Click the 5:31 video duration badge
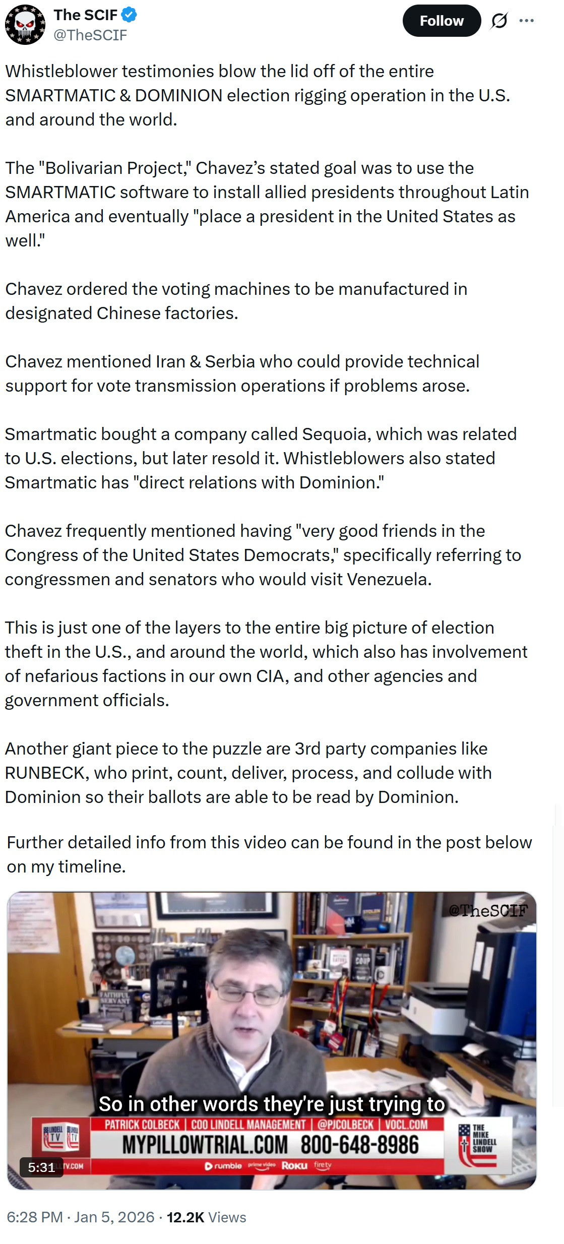 [41, 1167]
